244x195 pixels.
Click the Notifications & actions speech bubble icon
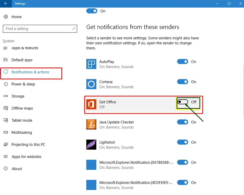click(6, 72)
